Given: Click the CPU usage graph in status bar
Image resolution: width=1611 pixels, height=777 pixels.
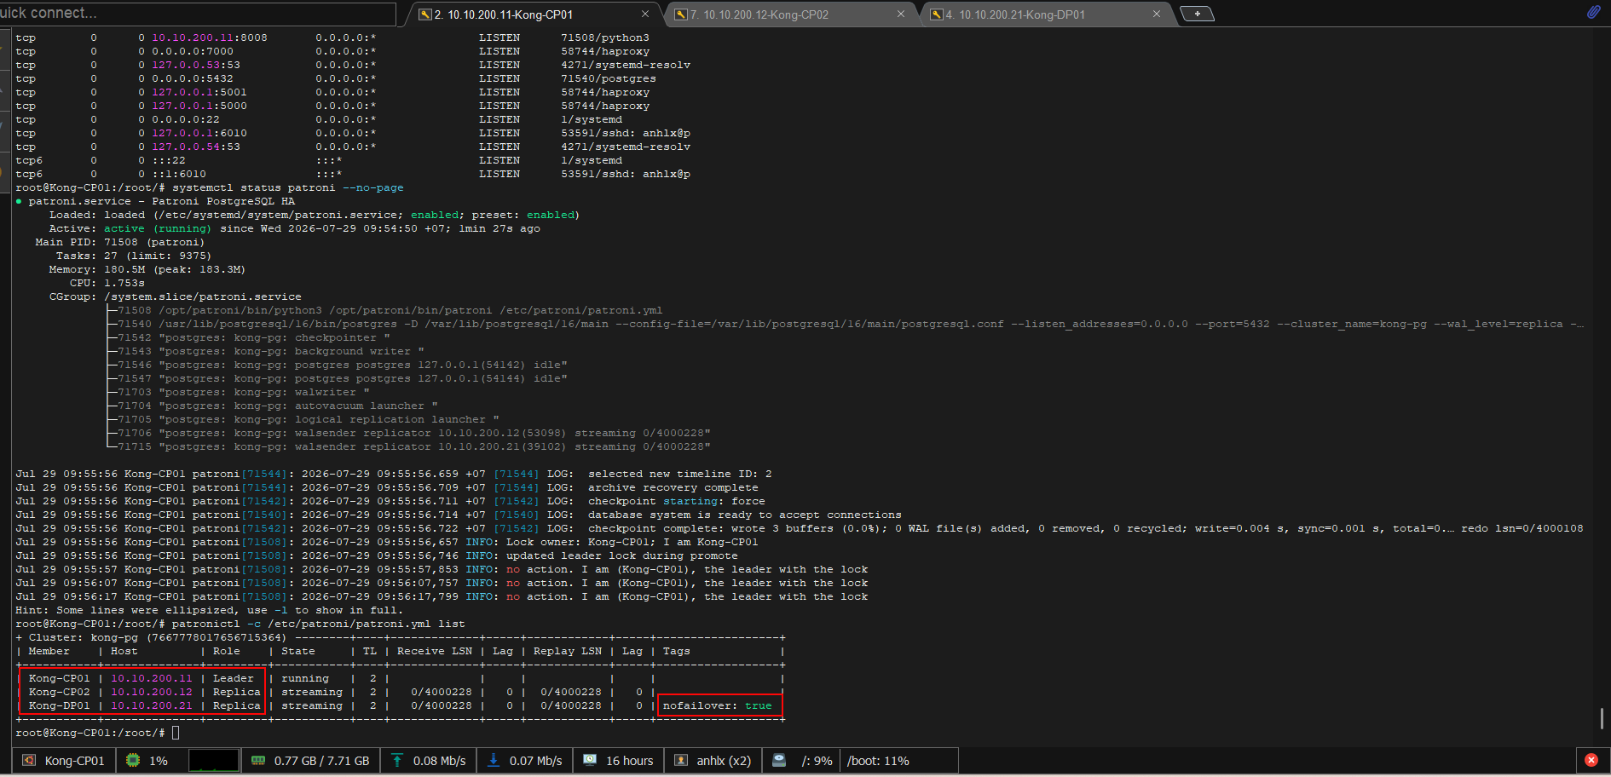Looking at the screenshot, I should [213, 760].
